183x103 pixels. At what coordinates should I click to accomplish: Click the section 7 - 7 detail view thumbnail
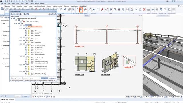(129, 61)
